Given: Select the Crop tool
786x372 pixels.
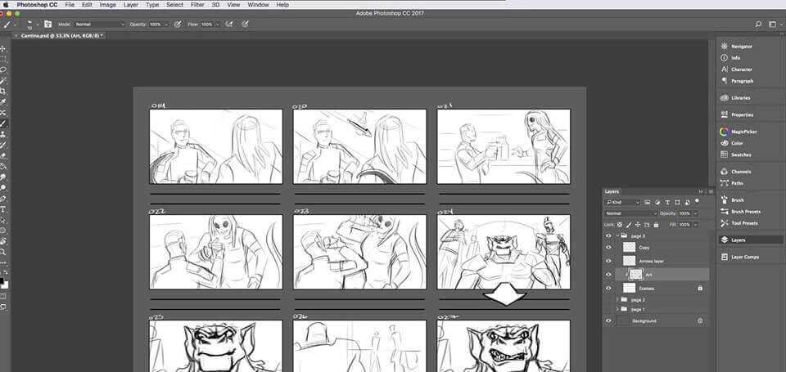Looking at the screenshot, I should 3,90.
